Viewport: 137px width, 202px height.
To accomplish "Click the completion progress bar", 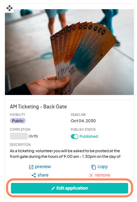I will pyautogui.click(x=19, y=136).
